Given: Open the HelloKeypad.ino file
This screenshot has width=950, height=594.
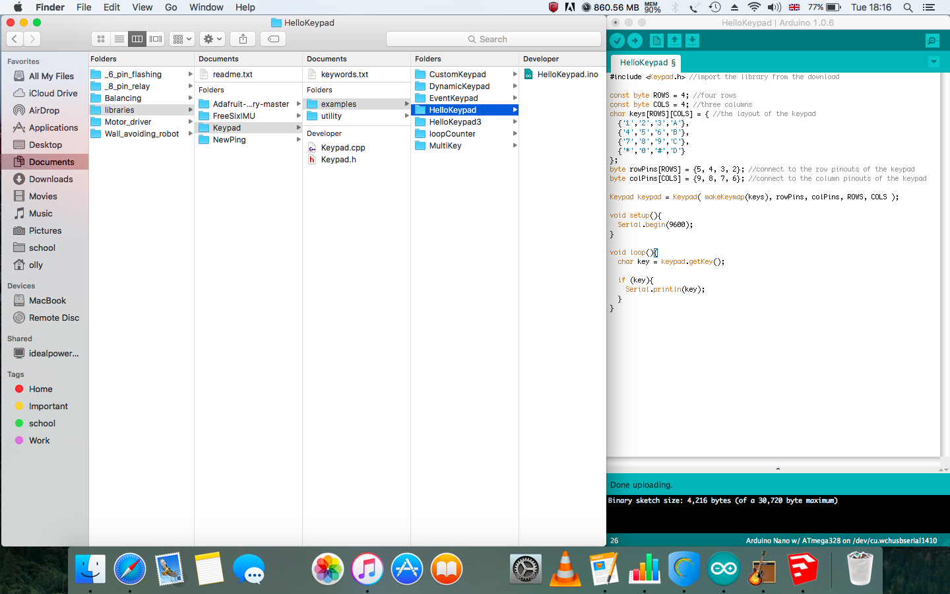Looking at the screenshot, I should click(x=561, y=75).
